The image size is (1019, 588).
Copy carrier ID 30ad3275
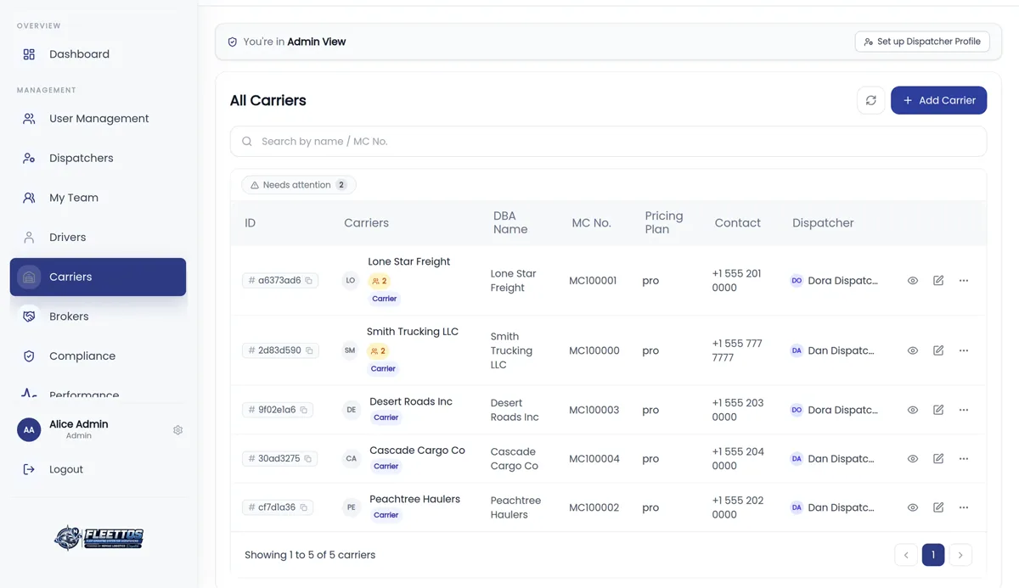[308, 459]
